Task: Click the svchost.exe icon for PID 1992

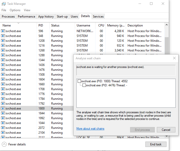Action: 3,118
